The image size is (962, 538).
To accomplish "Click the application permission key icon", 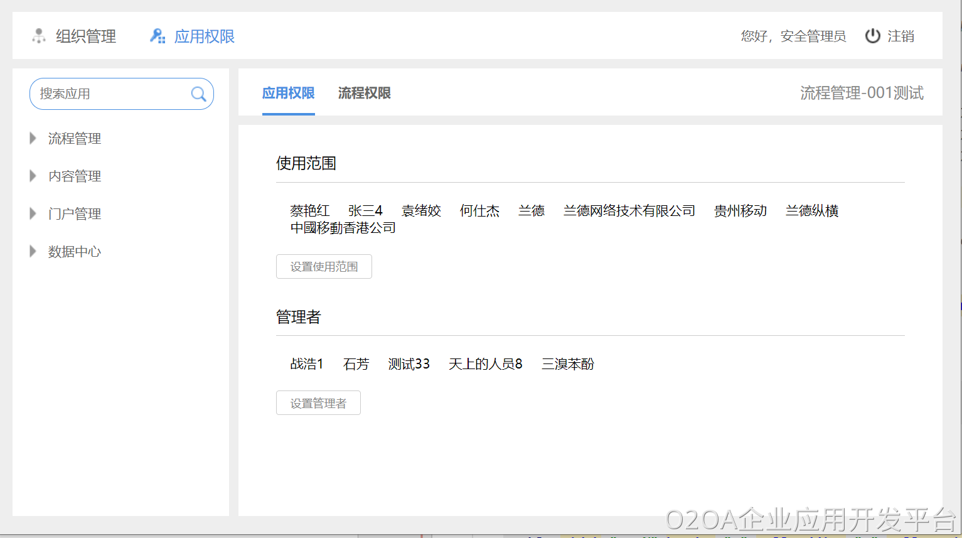I will pos(158,36).
